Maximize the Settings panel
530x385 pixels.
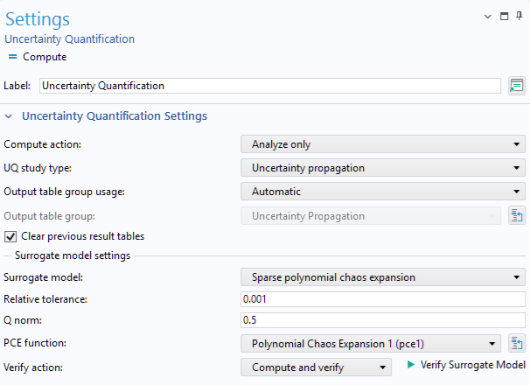(504, 16)
